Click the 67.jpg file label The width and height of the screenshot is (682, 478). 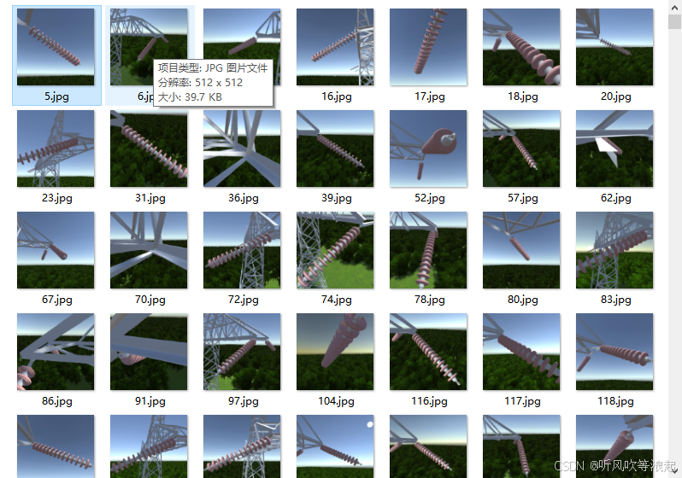tap(57, 300)
